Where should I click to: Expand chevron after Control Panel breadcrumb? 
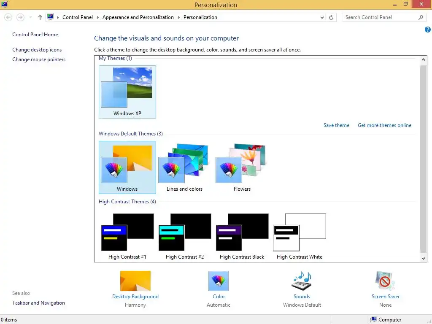point(97,17)
